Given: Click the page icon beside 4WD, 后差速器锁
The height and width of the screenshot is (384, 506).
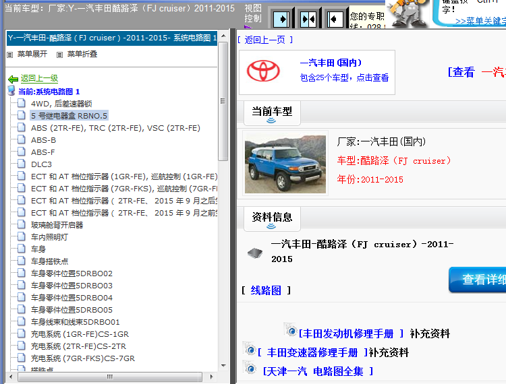Looking at the screenshot, I should click(22, 103).
